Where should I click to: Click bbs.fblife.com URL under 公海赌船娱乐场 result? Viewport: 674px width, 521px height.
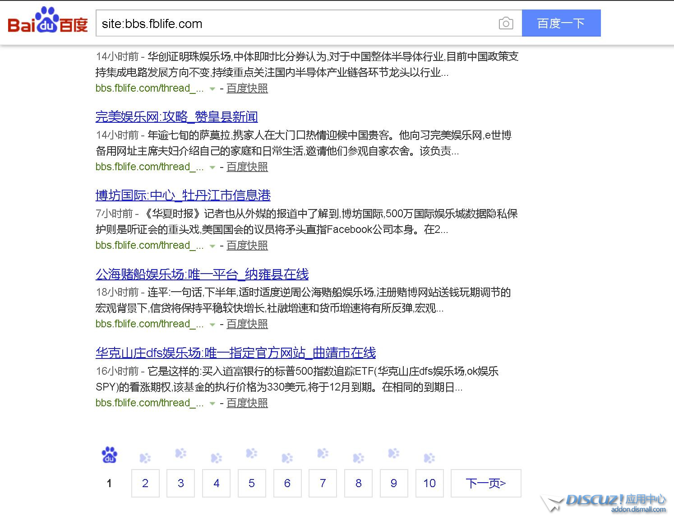(150, 324)
